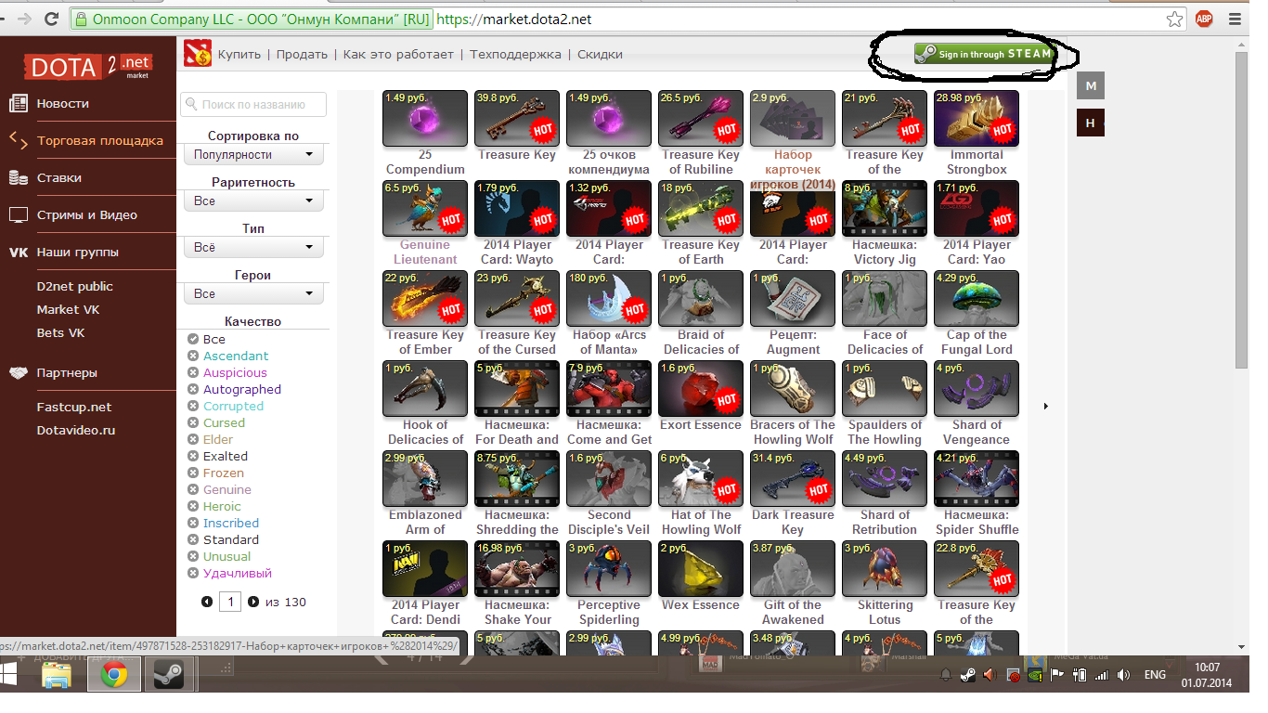Open the Dark Treasure Key item
The width and height of the screenshot is (1268, 713).
[793, 478]
